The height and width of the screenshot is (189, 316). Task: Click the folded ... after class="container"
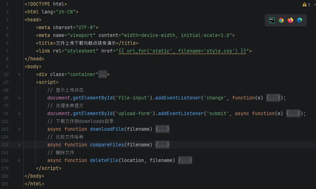pyautogui.click(x=103, y=75)
